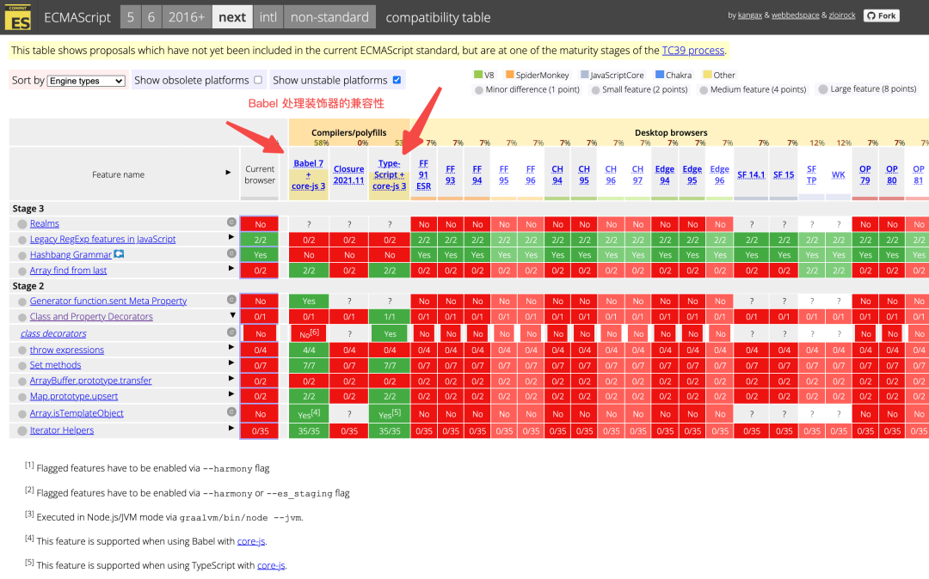
Task: Select the next tab
Action: [x=232, y=17]
